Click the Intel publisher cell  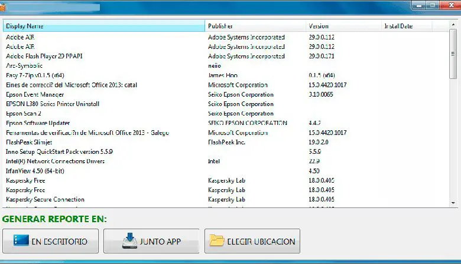pos(214,161)
